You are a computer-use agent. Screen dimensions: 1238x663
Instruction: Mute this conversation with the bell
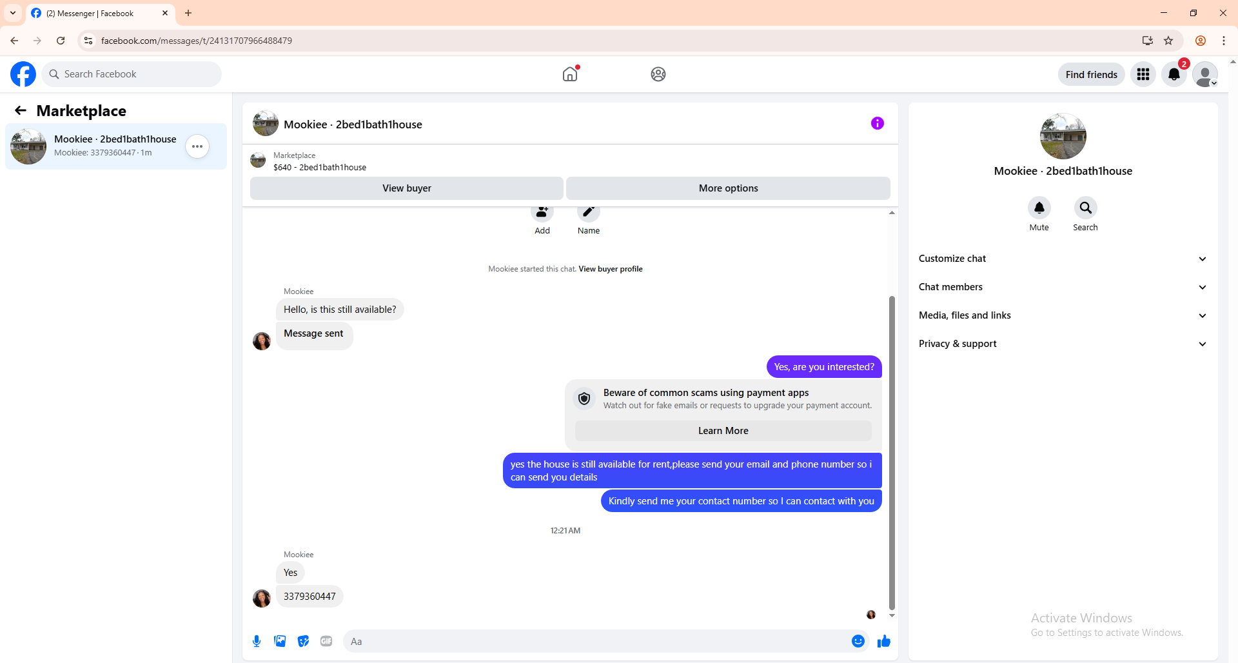[x=1039, y=208]
